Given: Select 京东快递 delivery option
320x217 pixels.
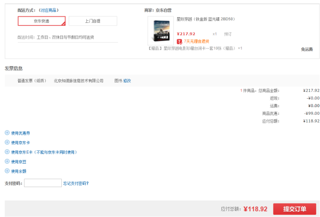Looking at the screenshot, I should click(42, 21).
